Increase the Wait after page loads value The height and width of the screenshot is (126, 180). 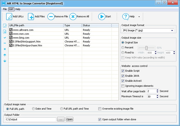click(157, 90)
